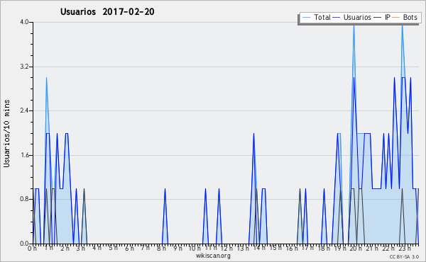This screenshot has width=426, height=262.
Task: Click the orange Bots legend line
Action: pyautogui.click(x=396, y=18)
